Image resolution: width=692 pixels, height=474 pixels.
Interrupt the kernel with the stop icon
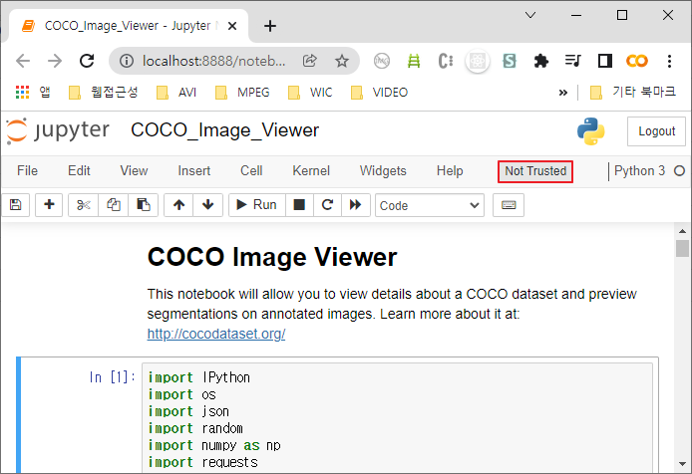299,205
